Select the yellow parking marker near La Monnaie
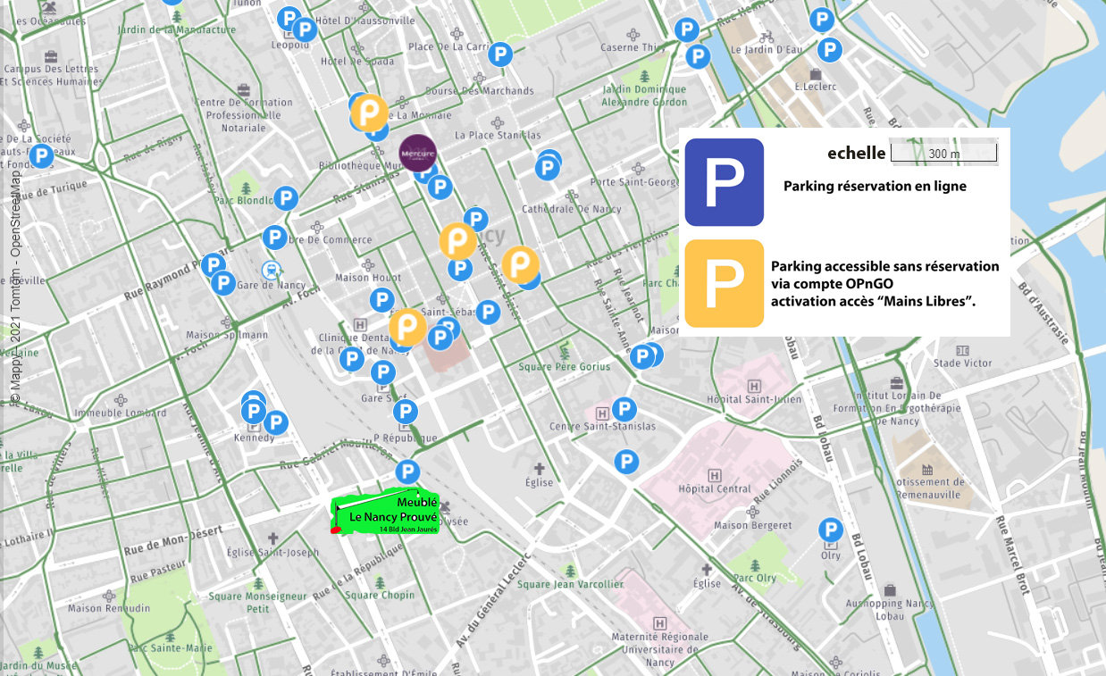 [369, 113]
